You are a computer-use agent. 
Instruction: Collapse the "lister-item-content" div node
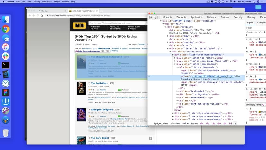[175, 64]
